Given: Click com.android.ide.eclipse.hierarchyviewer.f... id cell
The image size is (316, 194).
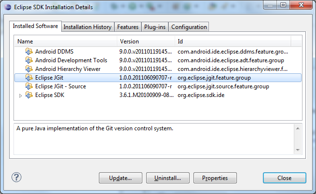Looking at the screenshot, I should point(233,69).
